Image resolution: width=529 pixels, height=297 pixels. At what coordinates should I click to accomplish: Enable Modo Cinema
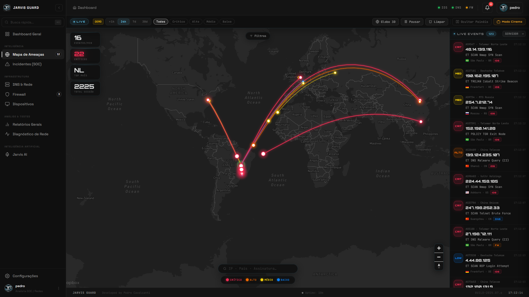(509, 21)
